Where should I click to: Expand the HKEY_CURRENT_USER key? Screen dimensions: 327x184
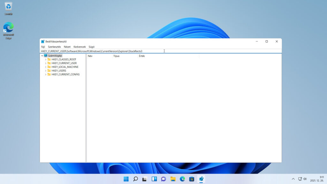coord(46,63)
